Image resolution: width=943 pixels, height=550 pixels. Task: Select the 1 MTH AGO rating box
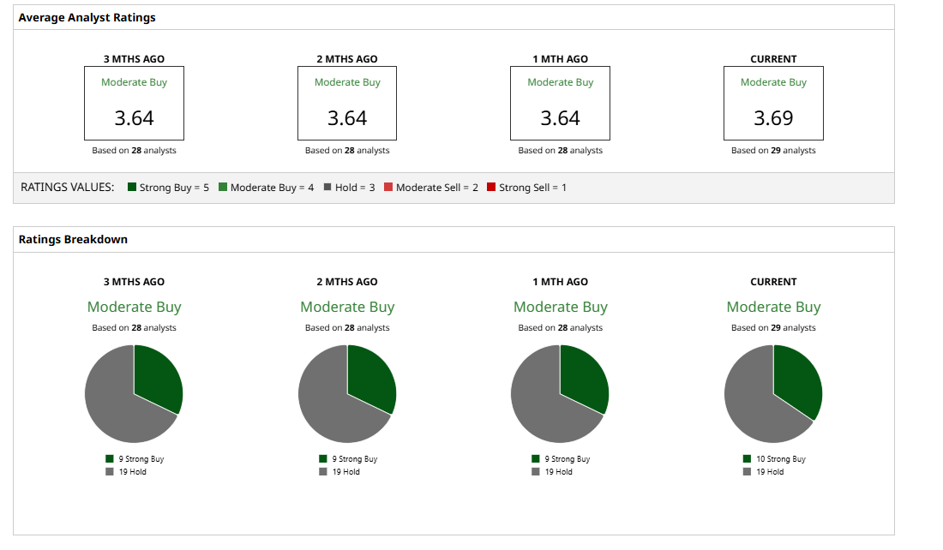(560, 104)
